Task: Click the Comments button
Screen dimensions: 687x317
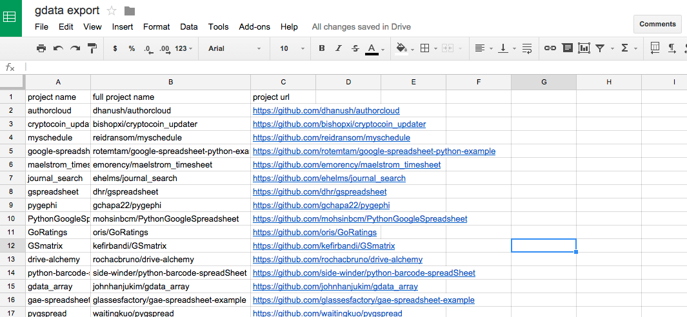Action: click(657, 24)
